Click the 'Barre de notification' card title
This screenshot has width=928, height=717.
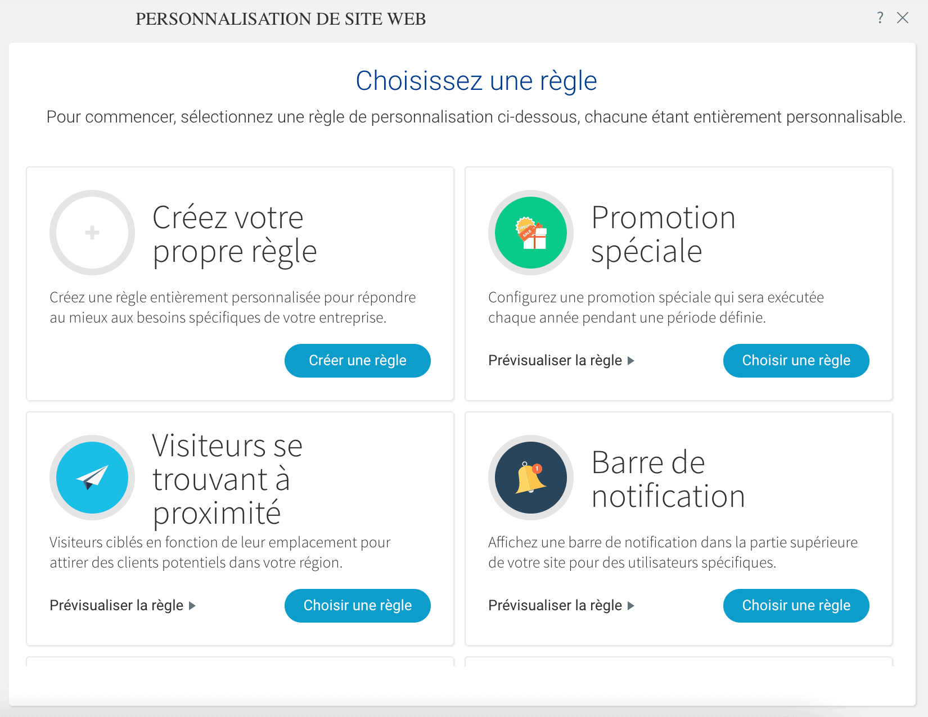click(668, 479)
